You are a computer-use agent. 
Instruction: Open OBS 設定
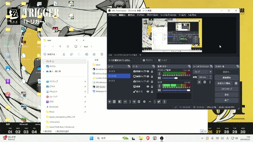[227, 95]
